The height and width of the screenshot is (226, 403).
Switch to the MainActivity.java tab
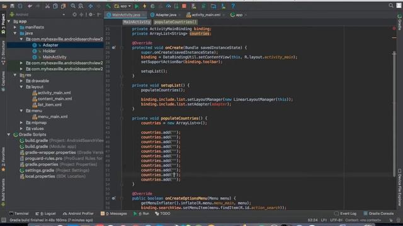point(126,15)
